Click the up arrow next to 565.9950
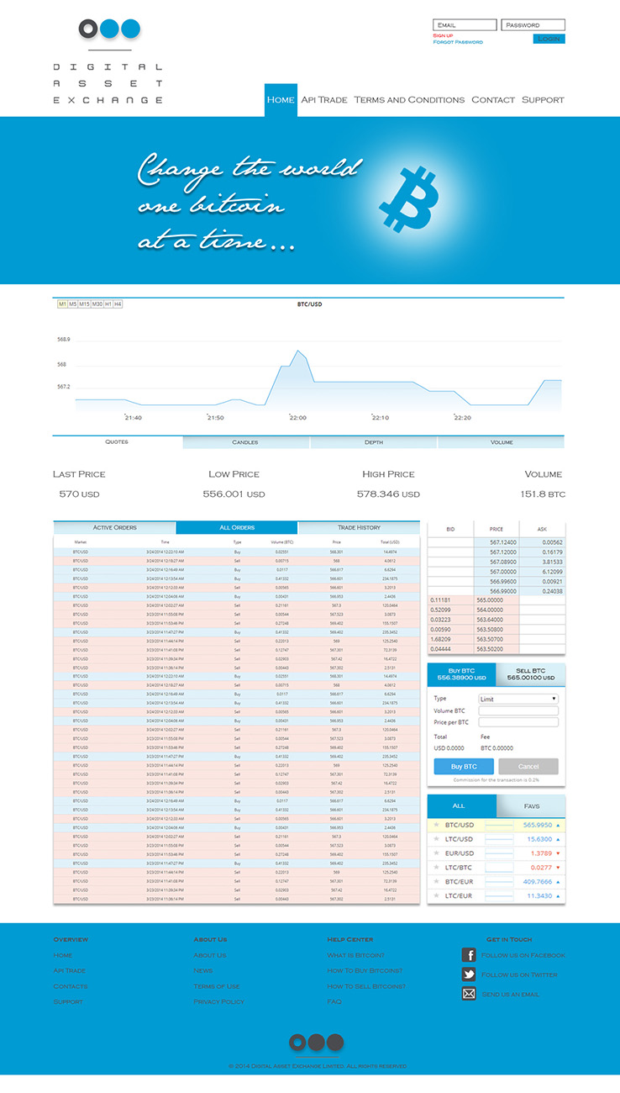The height and width of the screenshot is (1093, 620). click(x=559, y=825)
